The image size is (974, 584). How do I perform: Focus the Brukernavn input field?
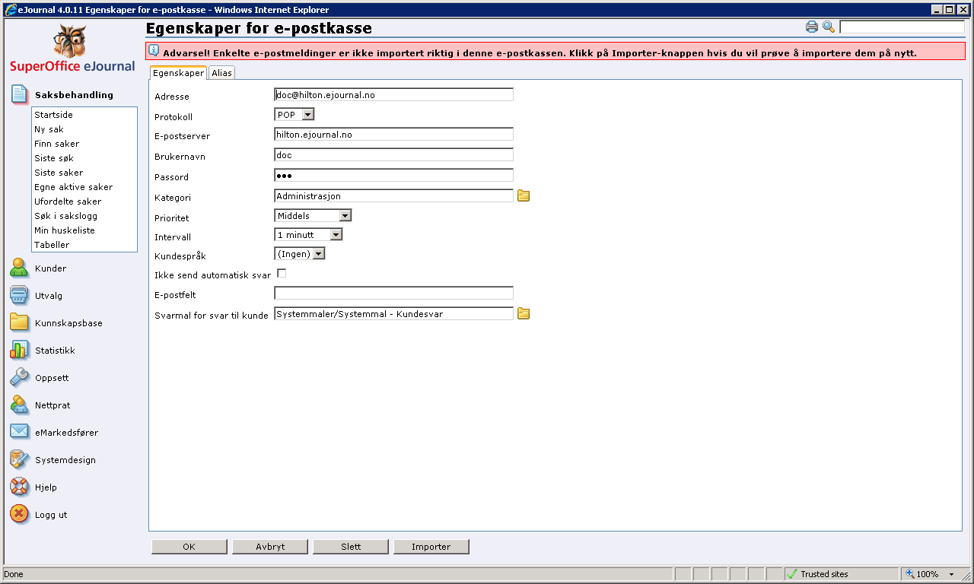(393, 155)
